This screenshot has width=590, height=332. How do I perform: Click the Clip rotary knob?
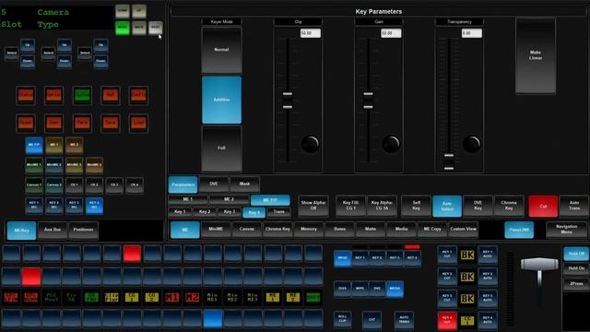310,144
